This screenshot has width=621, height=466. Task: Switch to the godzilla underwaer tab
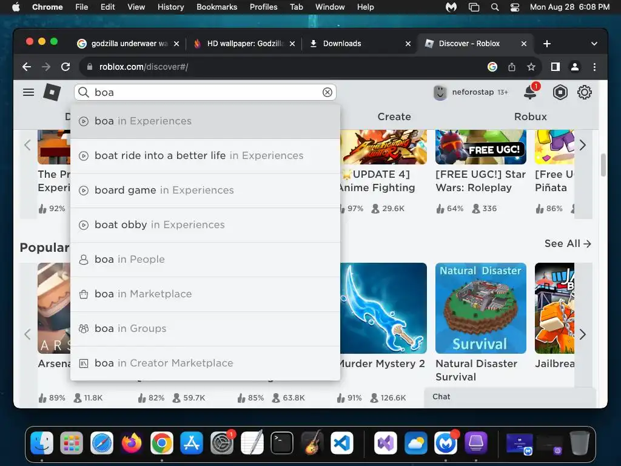coord(129,44)
